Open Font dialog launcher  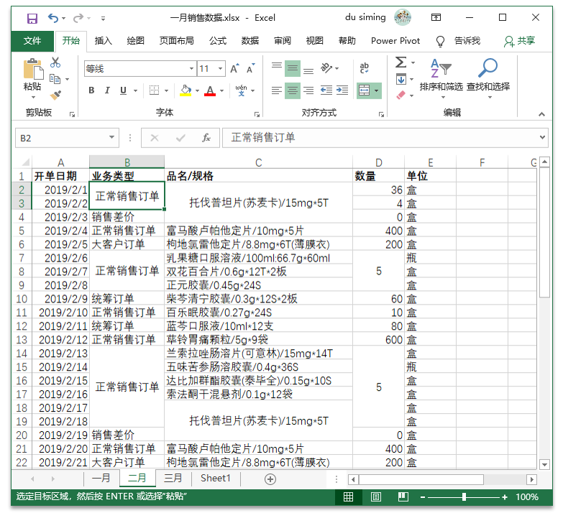[x=257, y=114]
